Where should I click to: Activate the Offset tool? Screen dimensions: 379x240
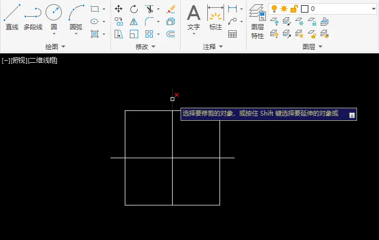pyautogui.click(x=171, y=34)
